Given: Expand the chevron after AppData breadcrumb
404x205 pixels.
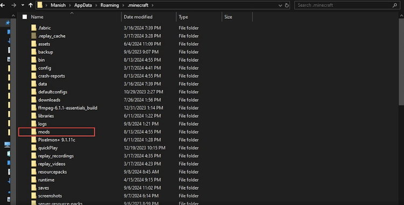Looking at the screenshot, I should 96,5.
